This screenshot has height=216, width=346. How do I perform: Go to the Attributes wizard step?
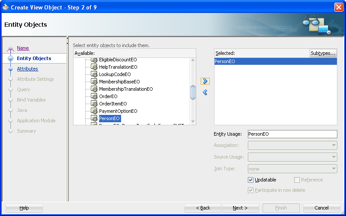[x=28, y=69]
